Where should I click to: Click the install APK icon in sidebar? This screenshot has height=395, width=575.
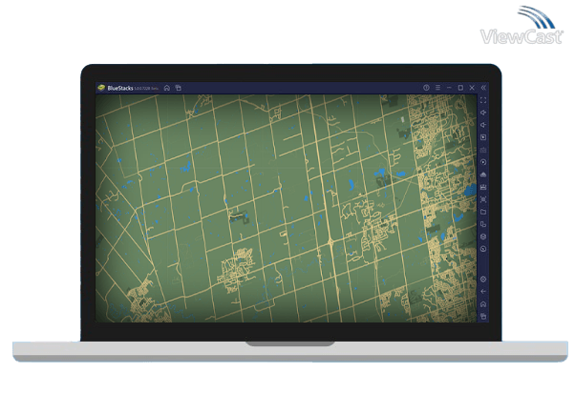click(483, 187)
